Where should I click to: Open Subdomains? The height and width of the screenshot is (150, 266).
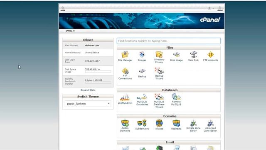click(142, 125)
